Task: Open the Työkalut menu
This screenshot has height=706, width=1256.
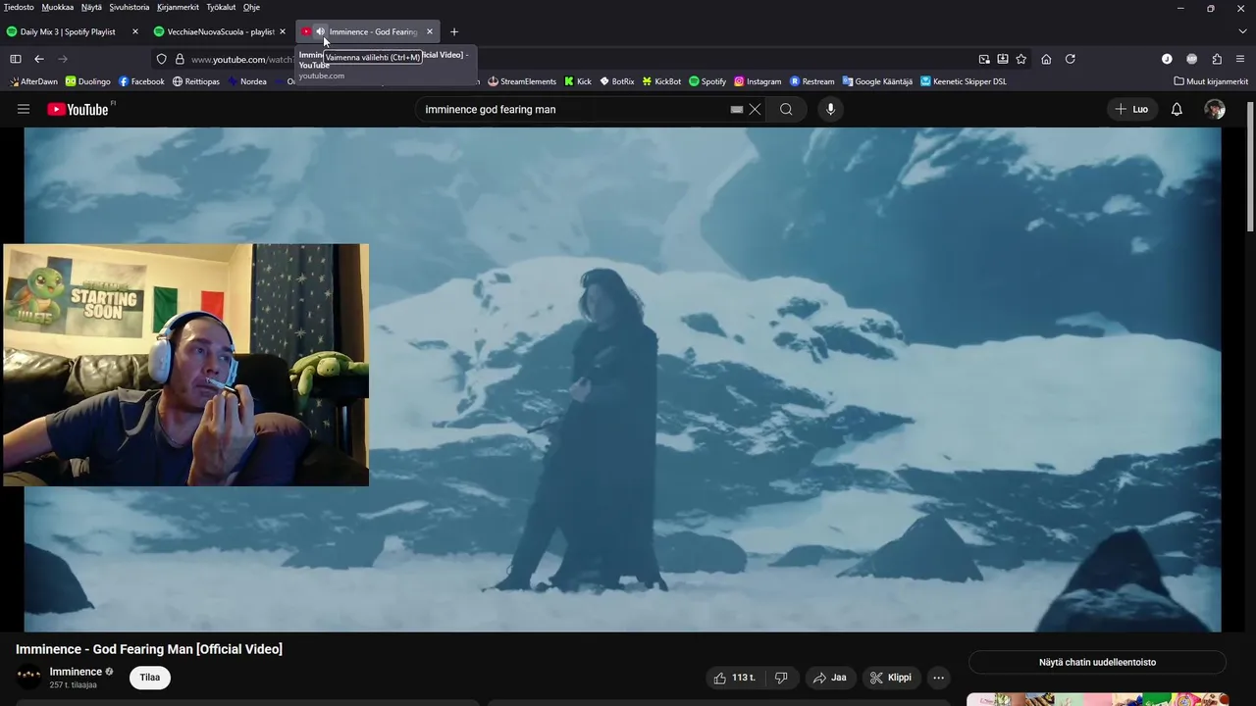Action: (x=221, y=7)
